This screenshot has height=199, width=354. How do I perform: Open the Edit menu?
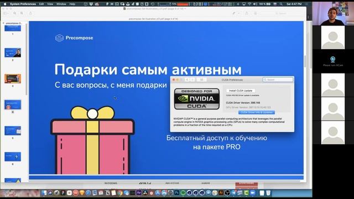pos(41,4)
